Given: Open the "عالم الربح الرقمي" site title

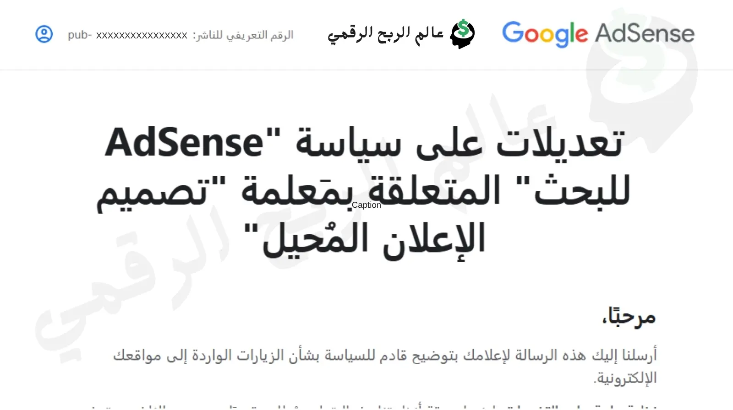Looking at the screenshot, I should 385,34.
